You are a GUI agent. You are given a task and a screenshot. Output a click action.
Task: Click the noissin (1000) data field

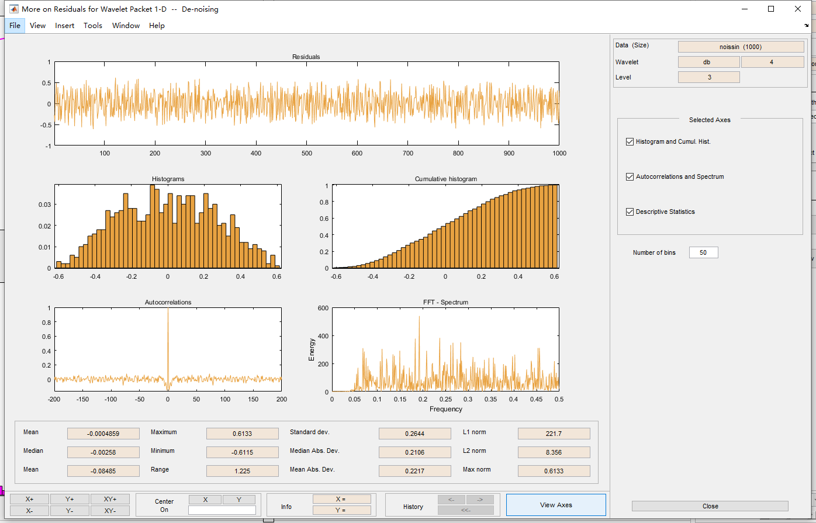point(741,47)
